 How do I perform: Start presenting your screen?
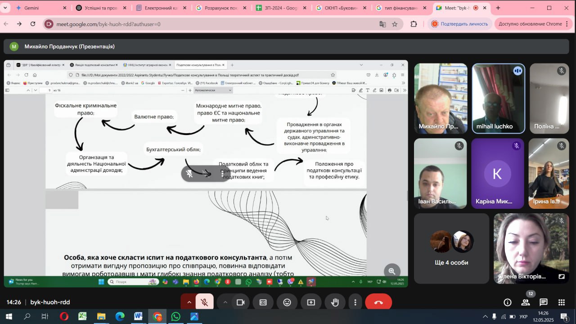click(311, 302)
